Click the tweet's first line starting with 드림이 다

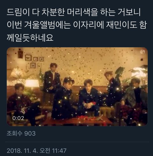[74, 12]
